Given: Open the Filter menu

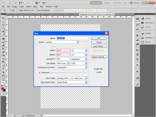Looking at the screenshot, I should click(35, 7).
